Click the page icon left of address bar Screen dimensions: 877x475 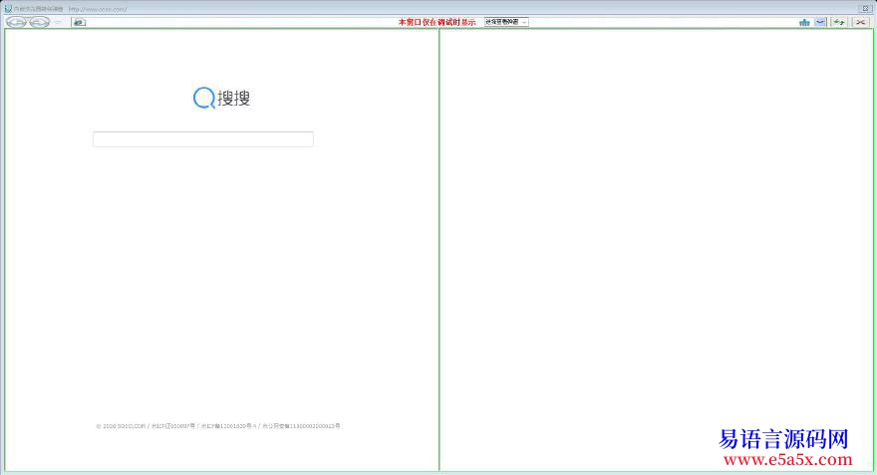coord(79,22)
